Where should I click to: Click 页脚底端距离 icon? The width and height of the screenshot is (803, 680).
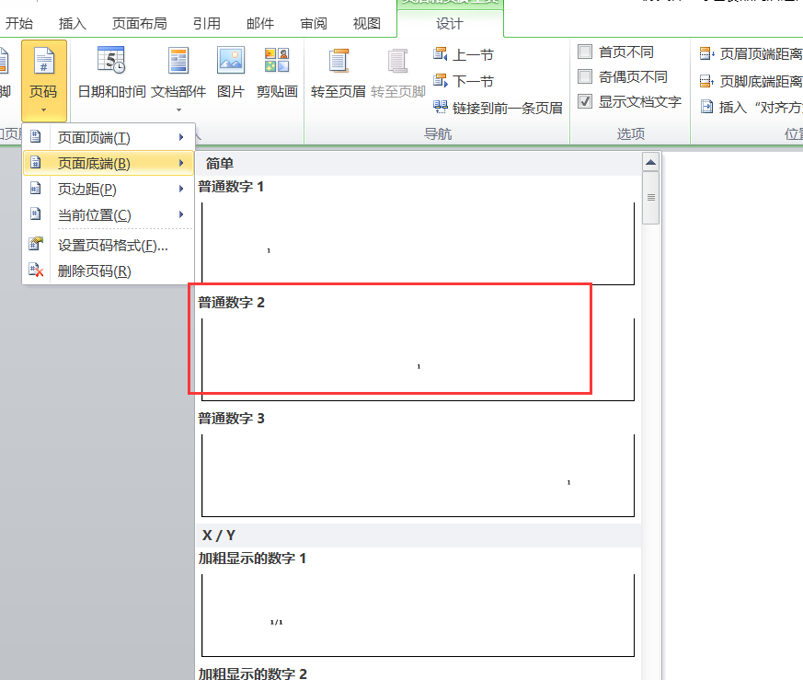pos(706,81)
